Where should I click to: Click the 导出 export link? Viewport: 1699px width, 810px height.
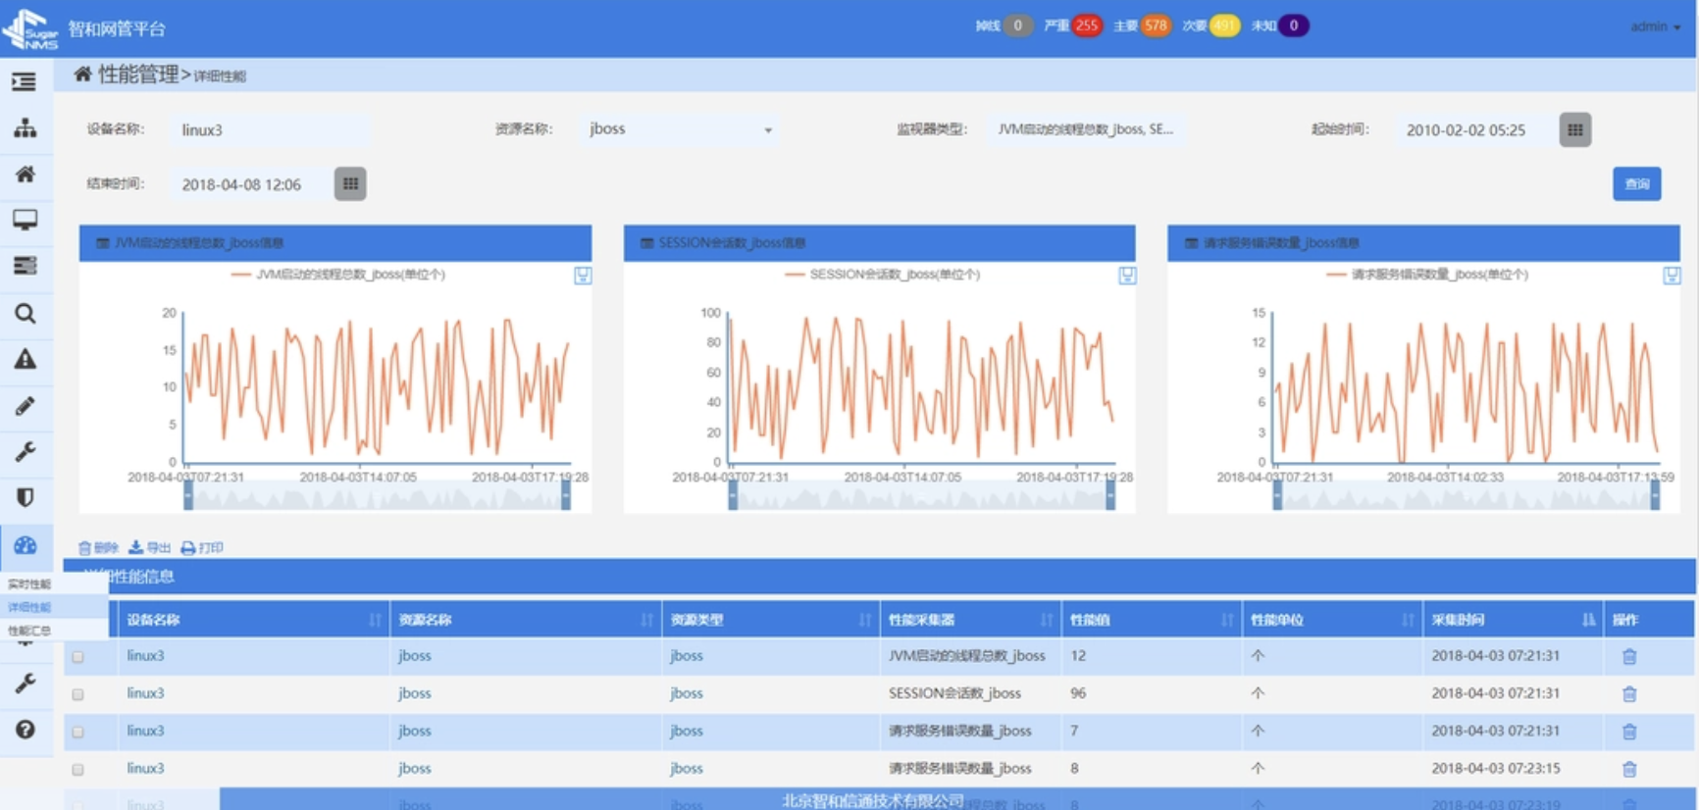click(150, 547)
